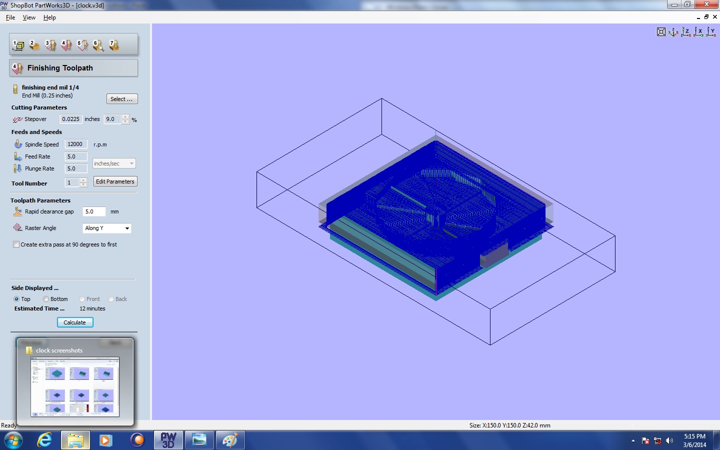Click the photo viewer taskbar icon
The image size is (720, 450).
[199, 440]
